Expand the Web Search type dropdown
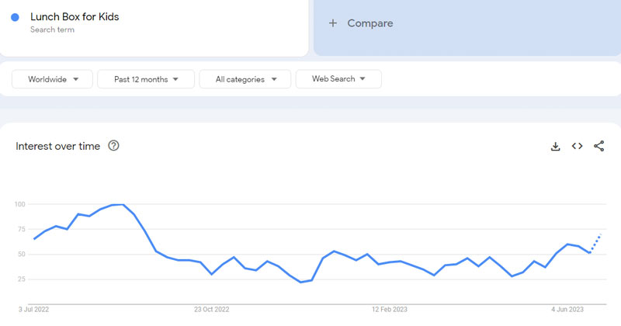 338,79
